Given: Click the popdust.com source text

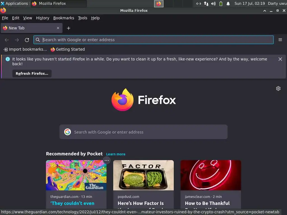Looking at the screenshot, I should [x=128, y=197].
